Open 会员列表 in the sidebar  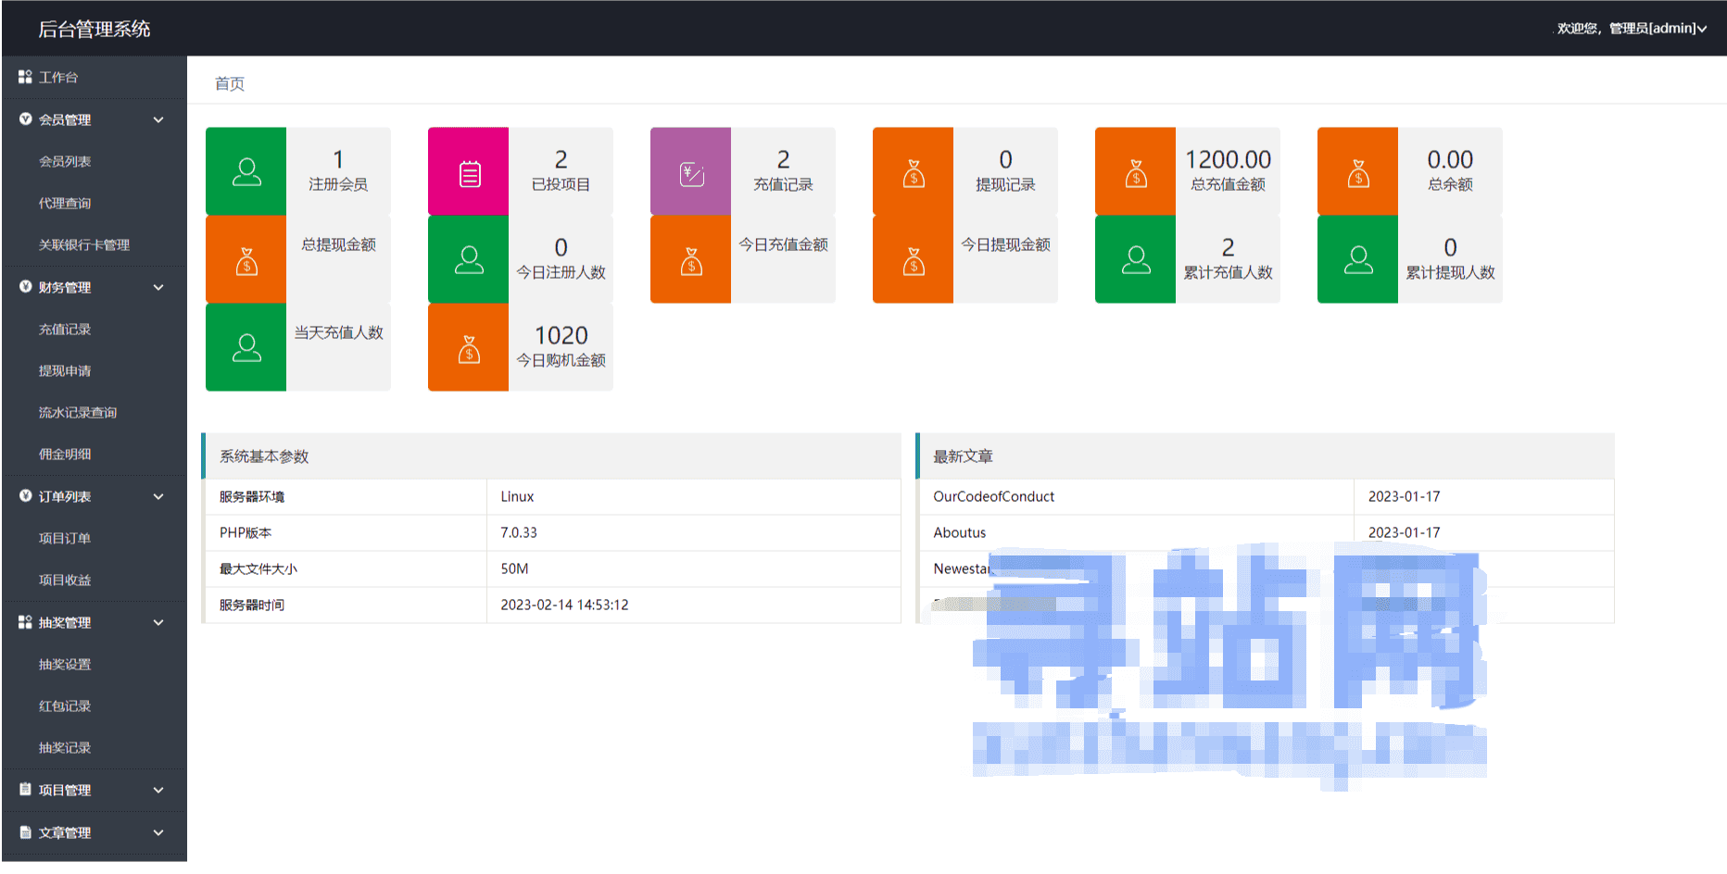pyautogui.click(x=65, y=161)
